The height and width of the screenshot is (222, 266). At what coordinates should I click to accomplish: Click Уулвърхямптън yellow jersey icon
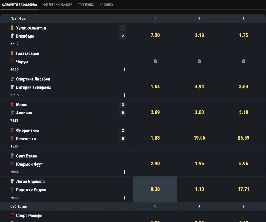12,28
